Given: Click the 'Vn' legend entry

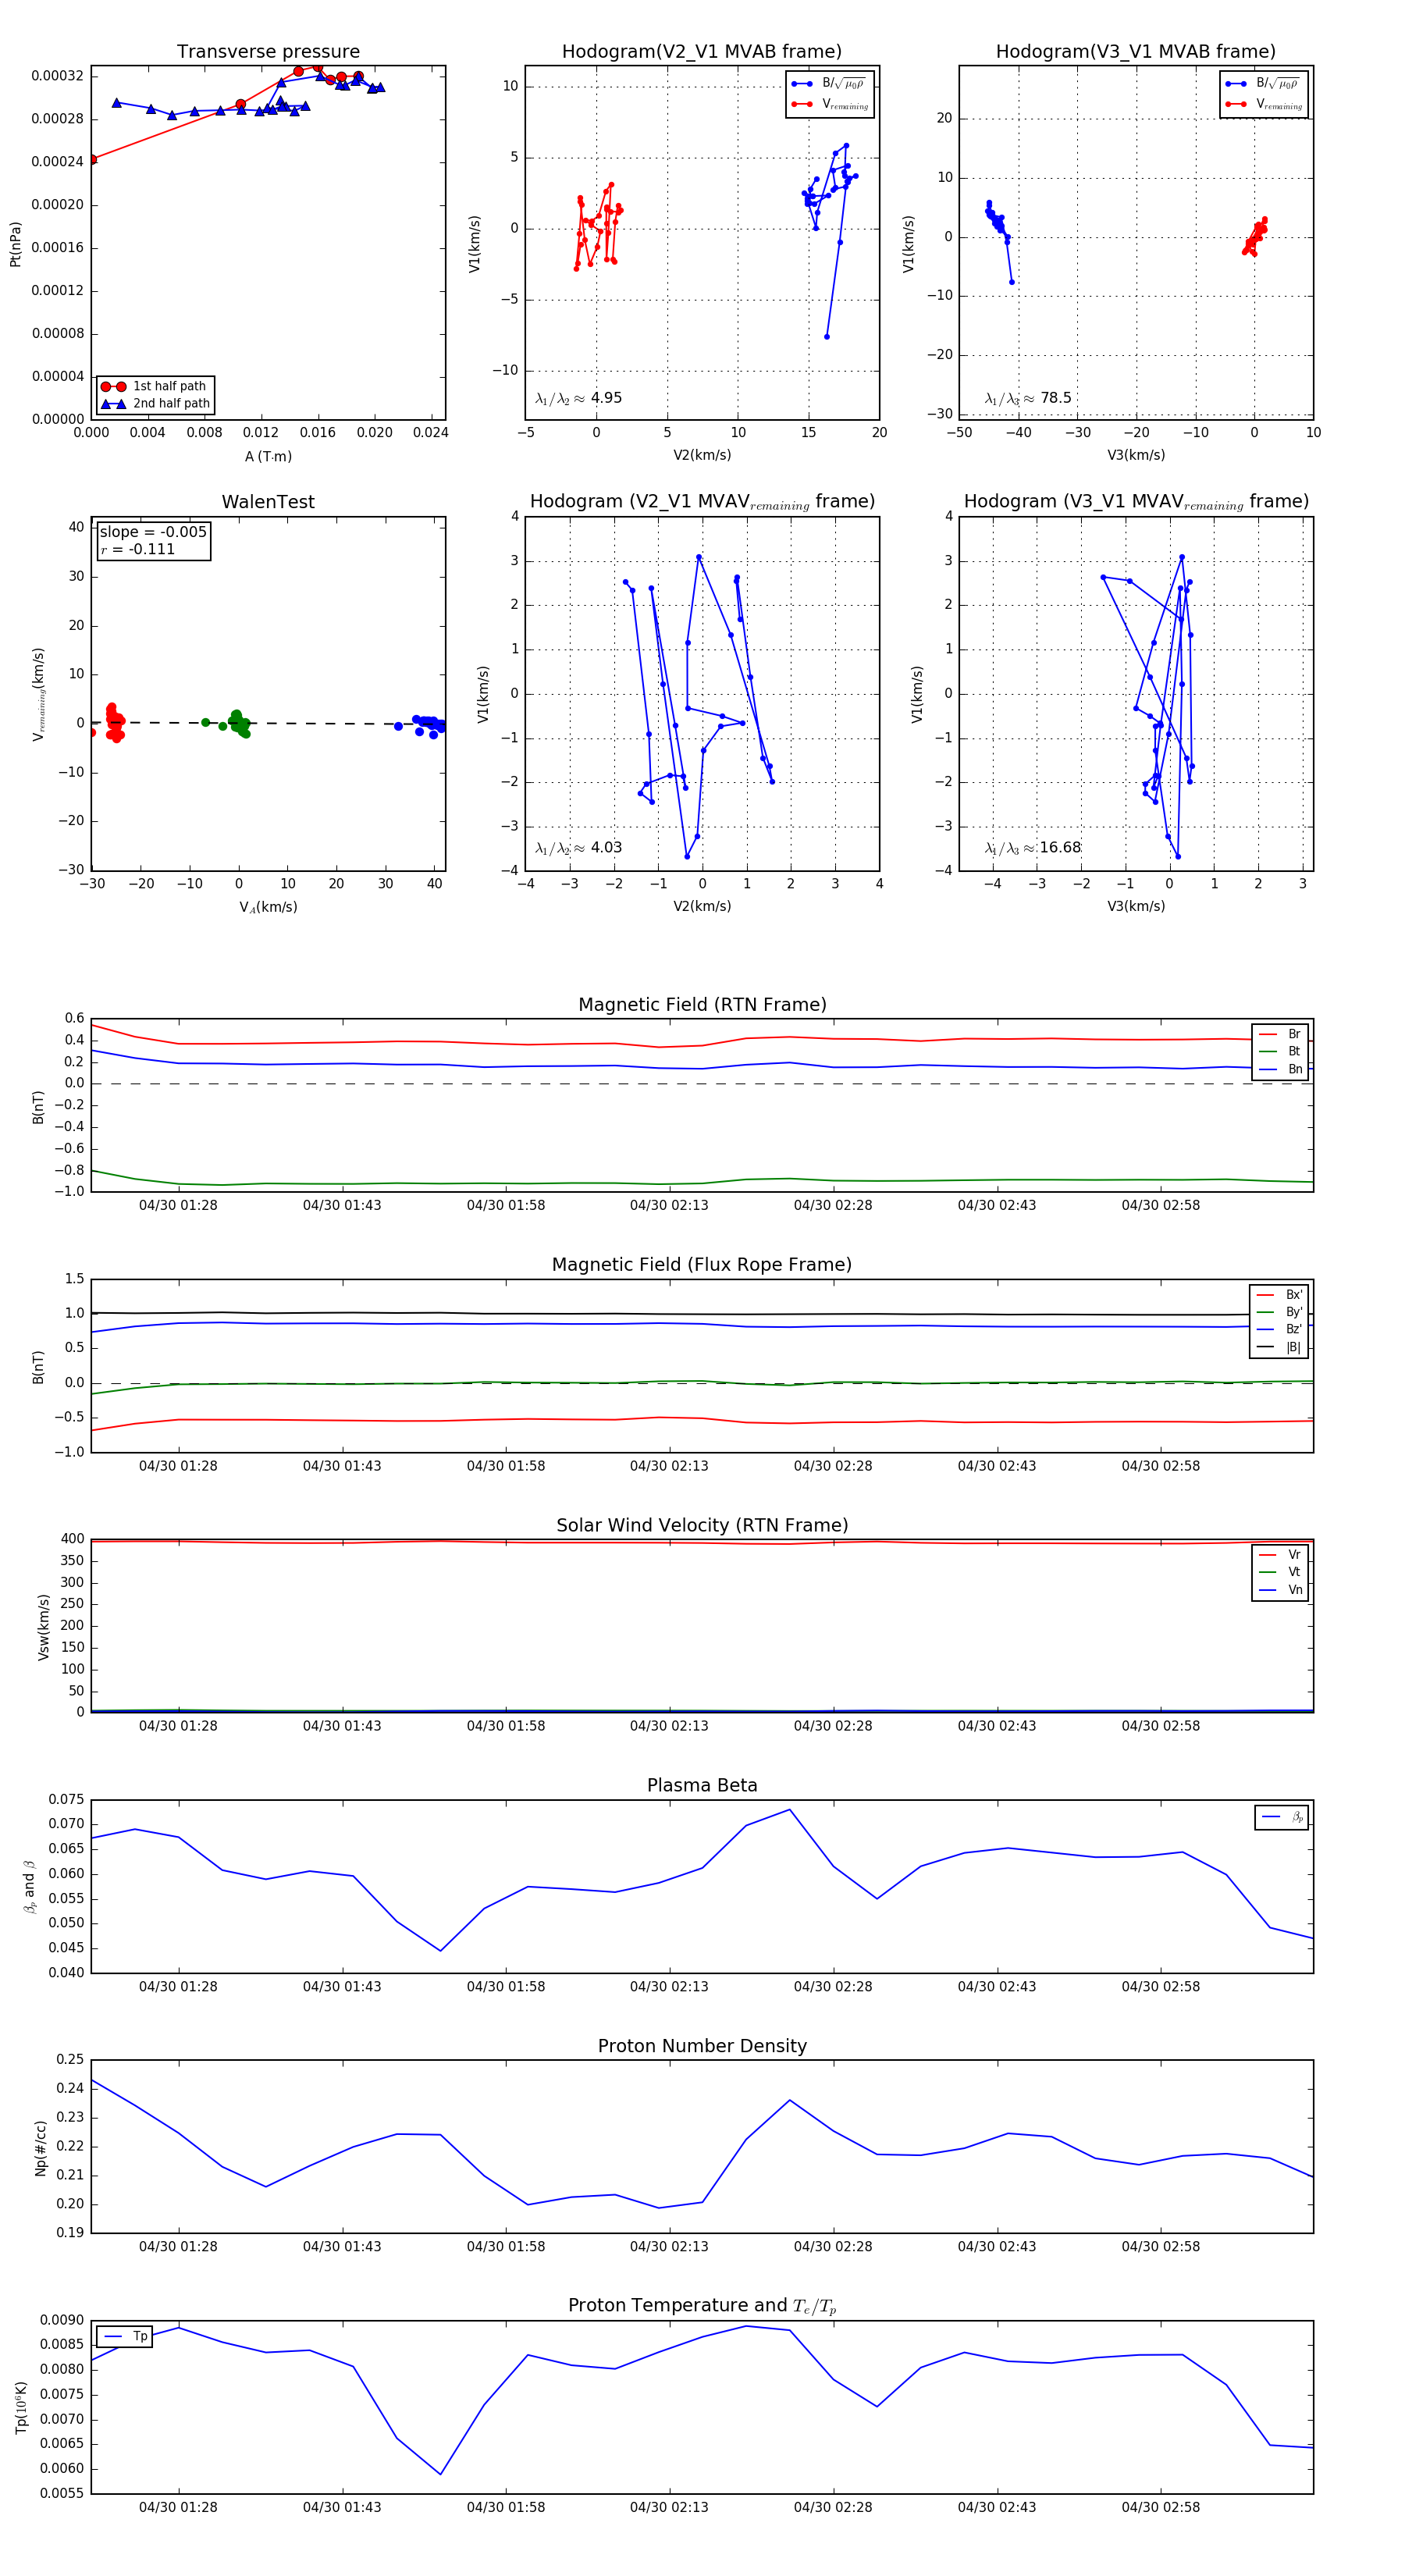Looking at the screenshot, I should [1280, 1590].
